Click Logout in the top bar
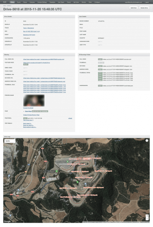 tap(146, 2)
